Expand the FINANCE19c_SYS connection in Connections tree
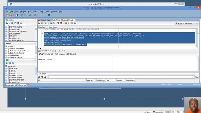This screenshot has width=201, height=113. pyautogui.click(x=6, y=27)
